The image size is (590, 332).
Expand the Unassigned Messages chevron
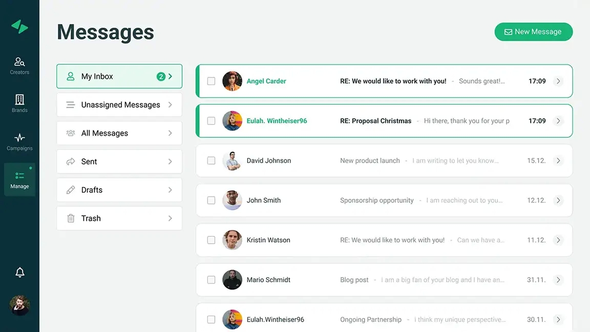click(x=170, y=105)
